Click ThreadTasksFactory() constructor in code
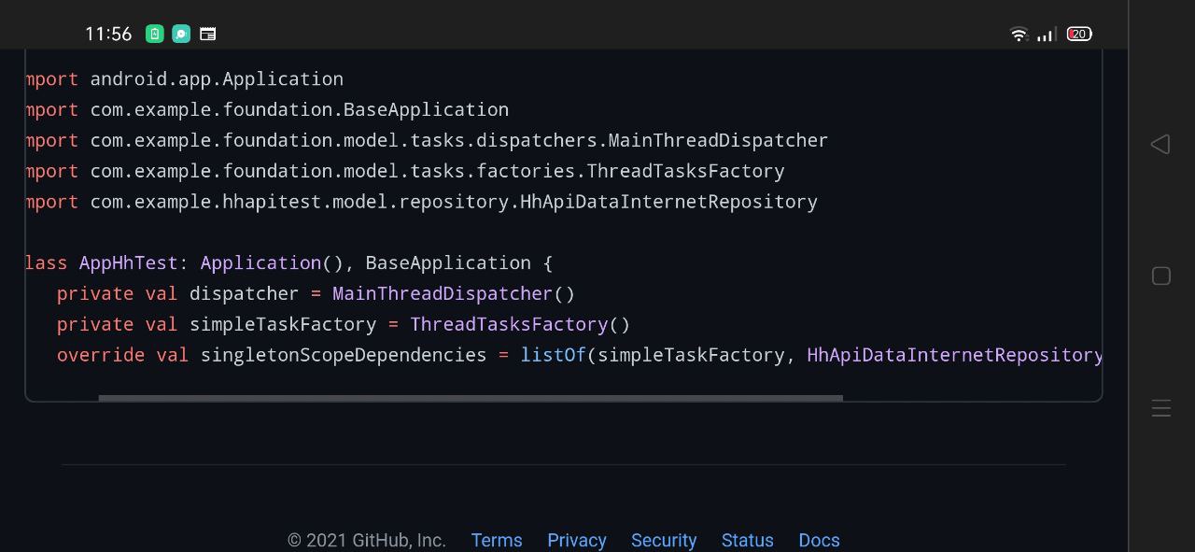The width and height of the screenshot is (1195, 552). click(x=520, y=324)
